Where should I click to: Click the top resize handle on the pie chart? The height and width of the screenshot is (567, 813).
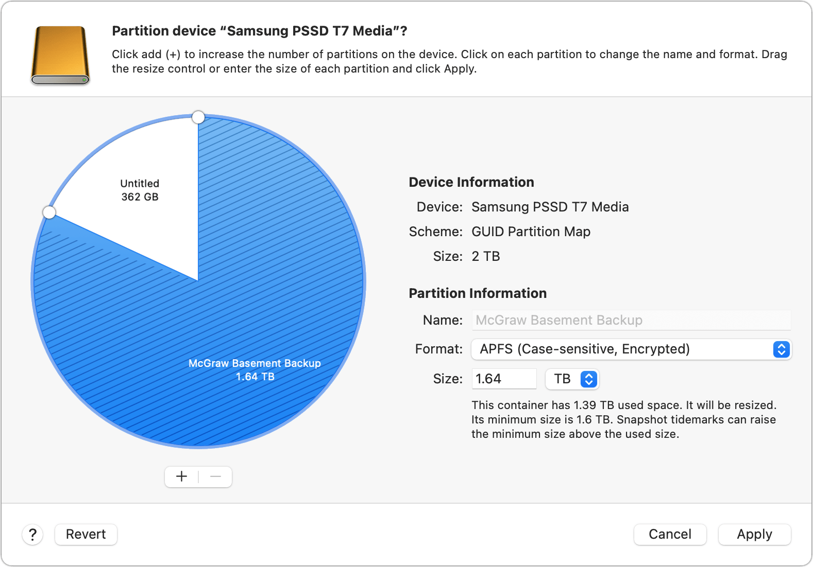198,117
